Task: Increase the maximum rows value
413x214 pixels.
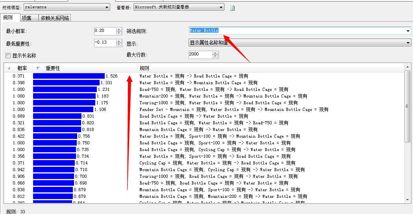Action: tap(215, 53)
